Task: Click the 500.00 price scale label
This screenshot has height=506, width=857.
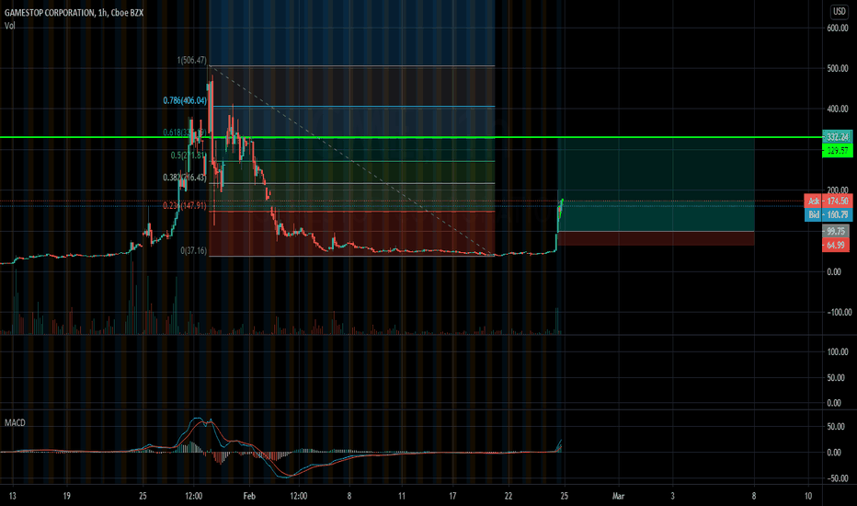Action: click(x=838, y=68)
